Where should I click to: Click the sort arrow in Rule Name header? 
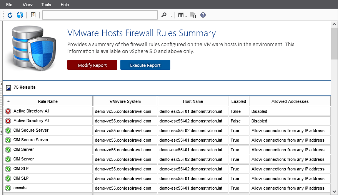(8, 101)
